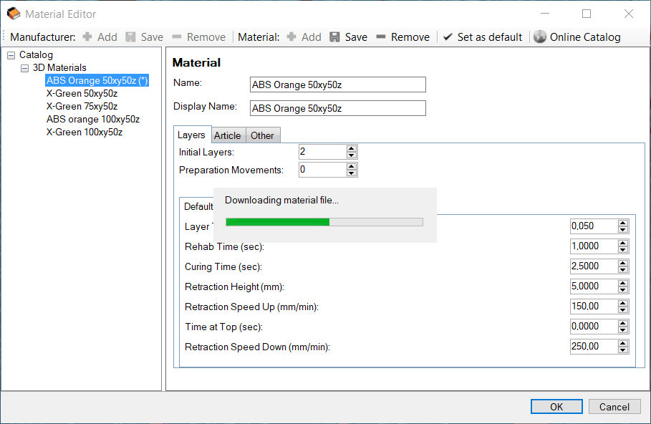Collapse the Catalog tree node
The image size is (651, 424).
(x=11, y=55)
